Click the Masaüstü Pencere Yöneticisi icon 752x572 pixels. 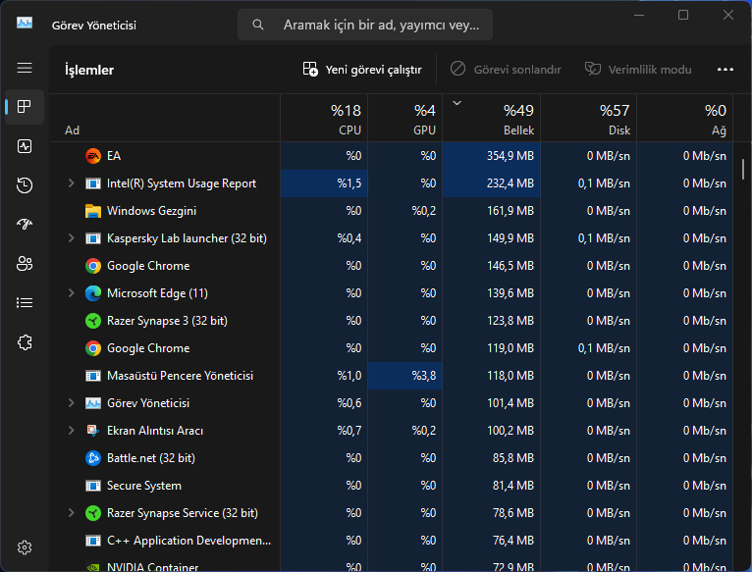pos(93,376)
